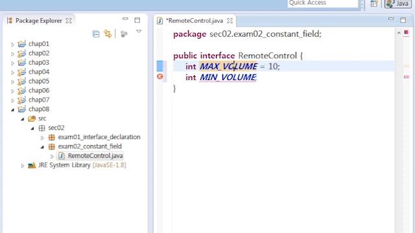Switch to the Java perspective button
The height and width of the screenshot is (233, 415).
397,4
